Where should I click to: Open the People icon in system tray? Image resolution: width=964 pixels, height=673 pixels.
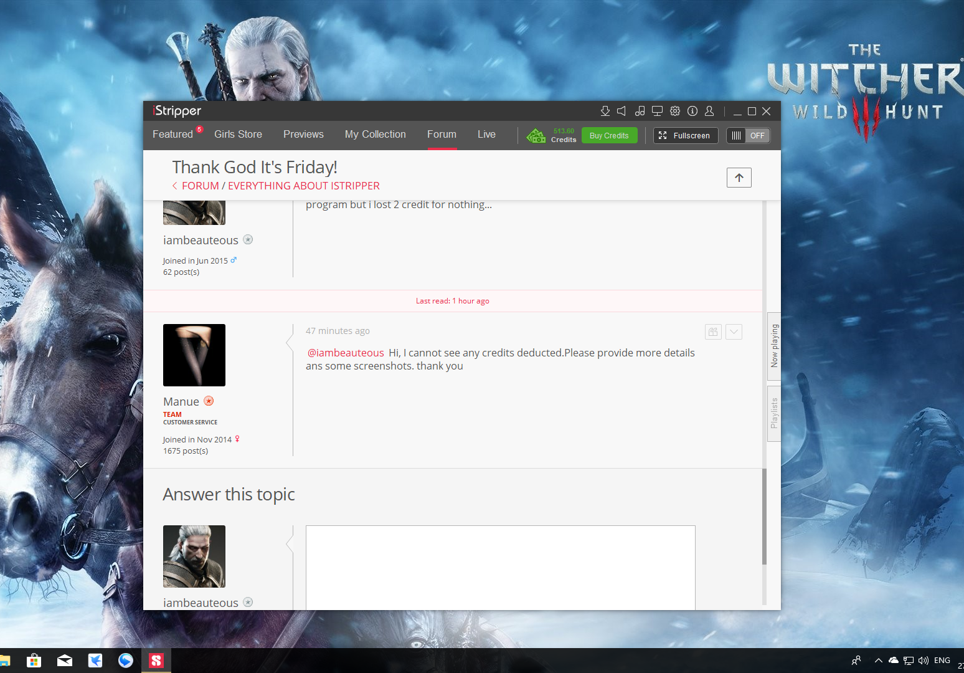pyautogui.click(x=856, y=661)
